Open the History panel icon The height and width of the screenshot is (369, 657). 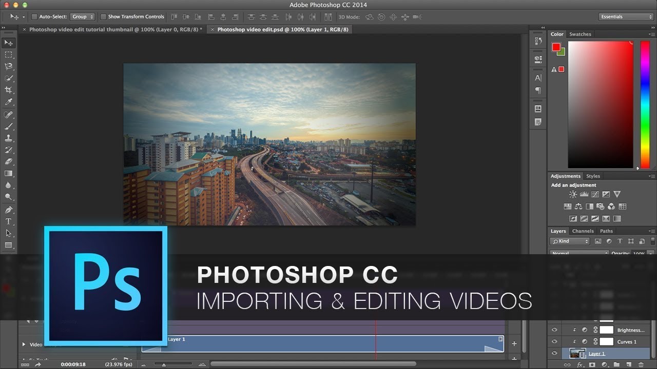click(x=538, y=41)
